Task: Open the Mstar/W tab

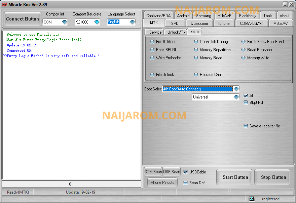Action: point(281,24)
